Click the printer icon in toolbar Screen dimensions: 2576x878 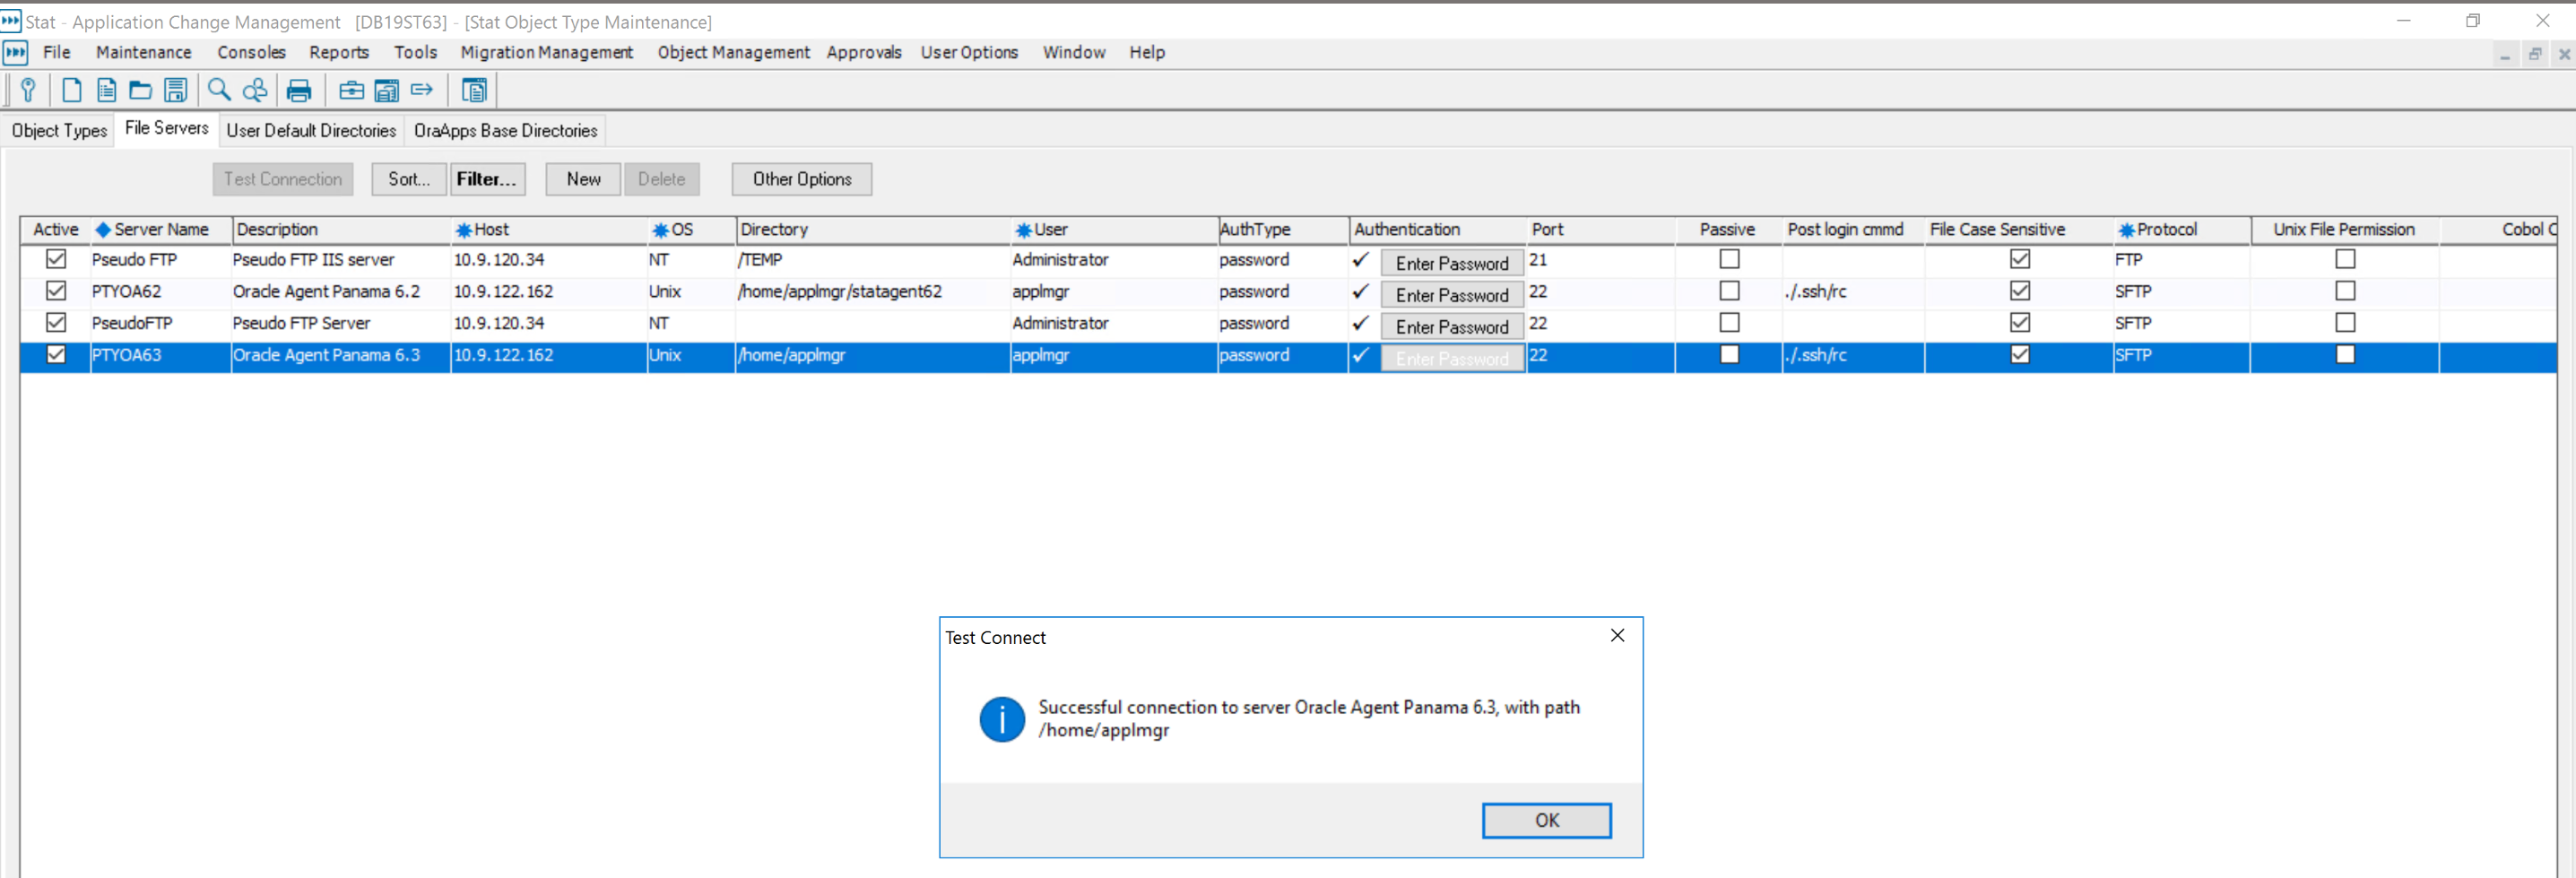pos(299,91)
